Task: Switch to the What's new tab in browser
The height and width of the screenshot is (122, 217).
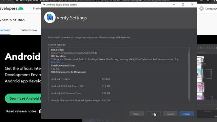Action: pos(29,30)
